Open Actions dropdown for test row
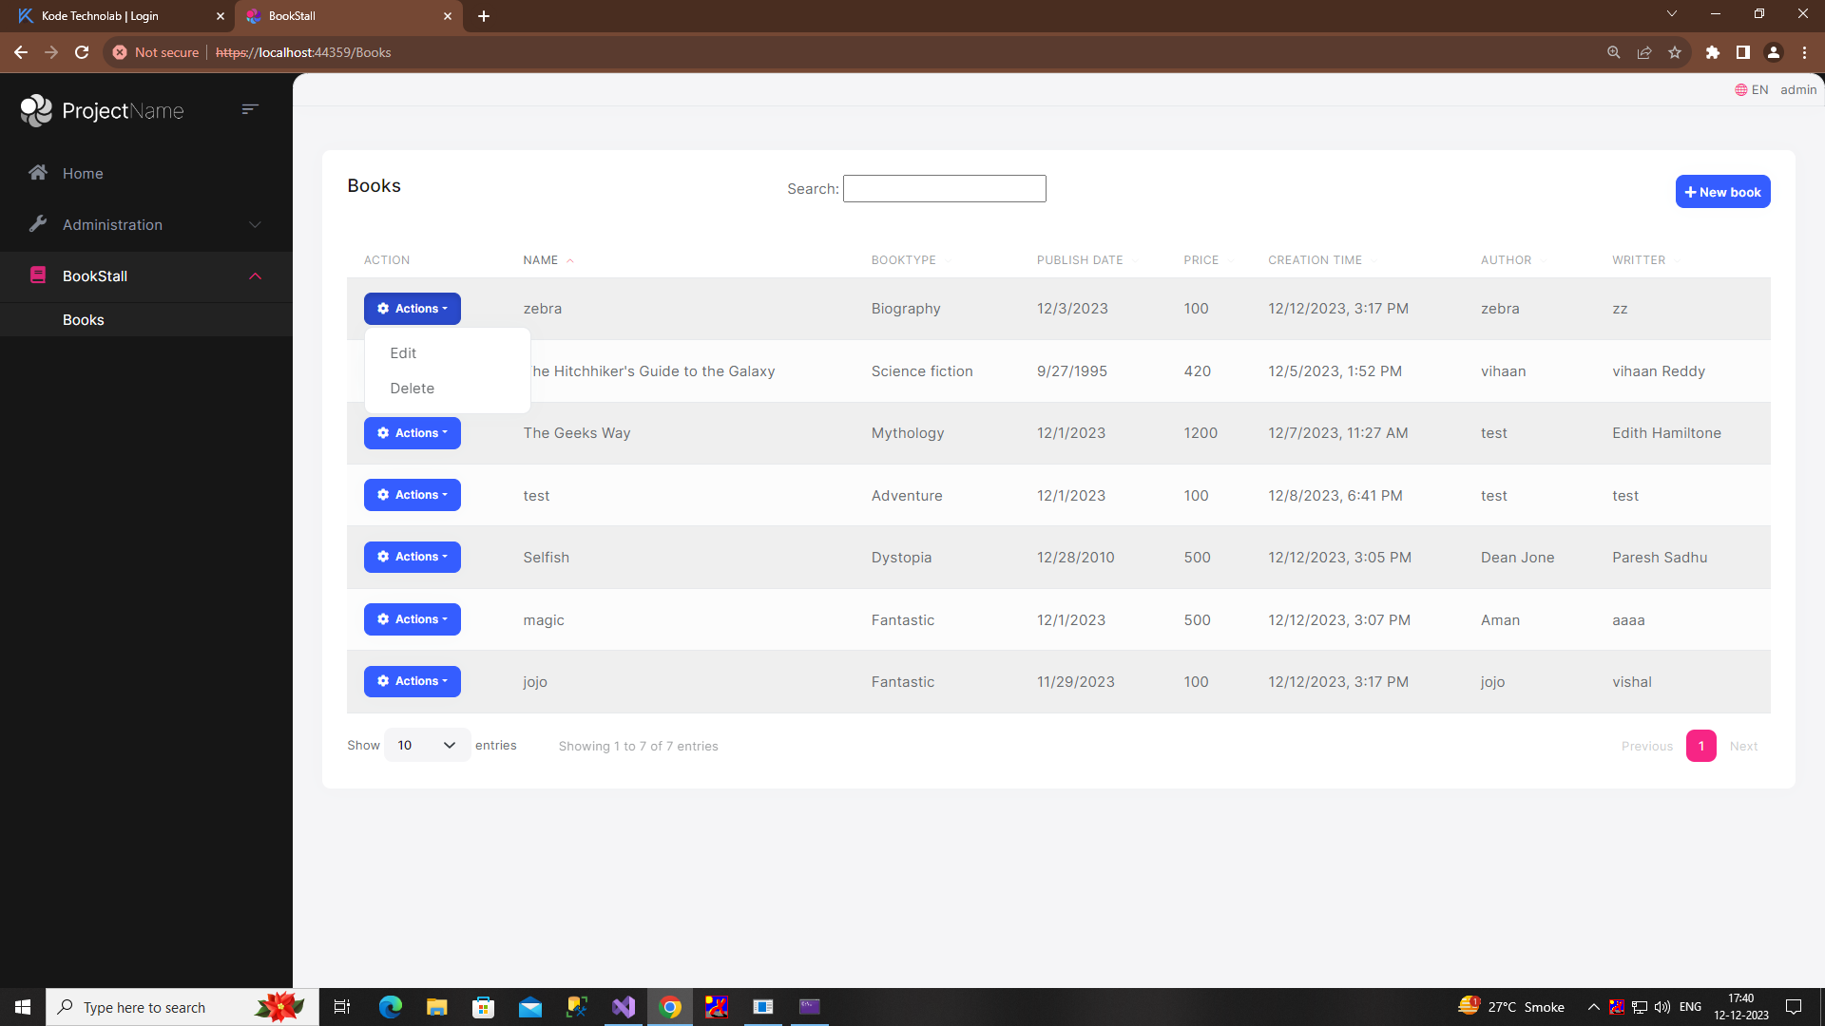 pos(413,495)
